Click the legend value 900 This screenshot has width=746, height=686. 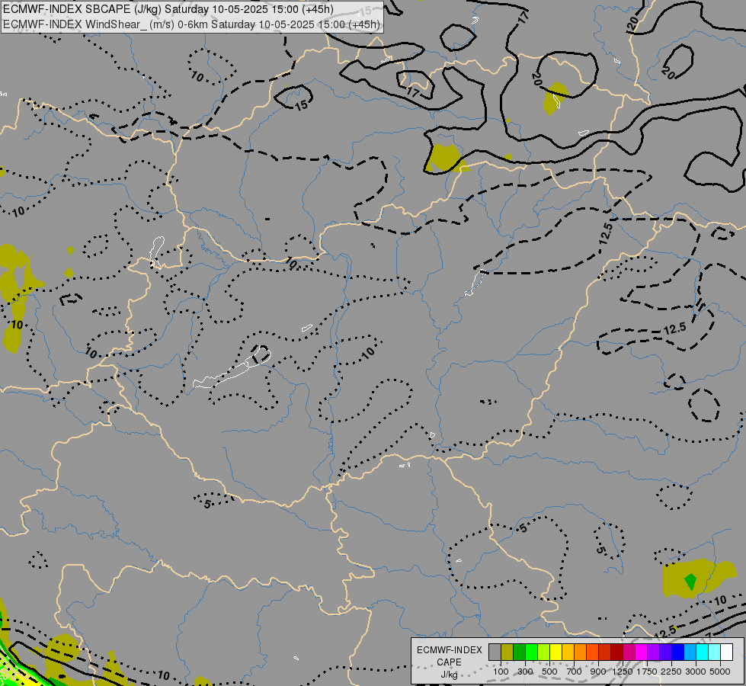(x=598, y=672)
